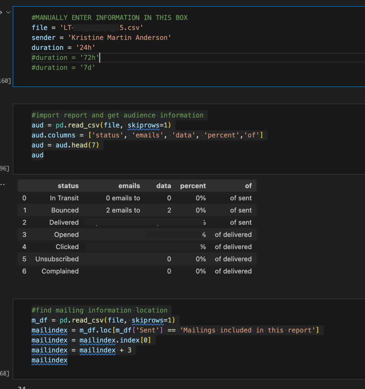This screenshot has width=365, height=389.
Task: Open the output more-actions ellipsis beside table
Action: [x=2, y=184]
